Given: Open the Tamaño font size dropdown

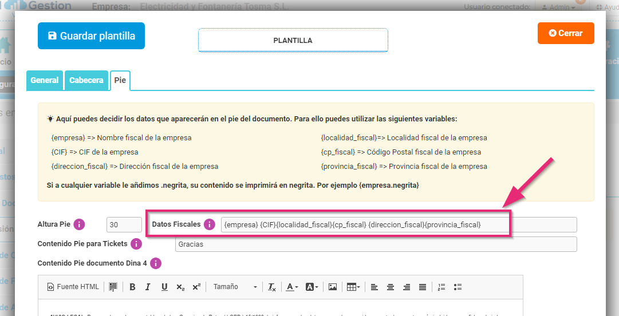Looking at the screenshot, I should [x=235, y=287].
